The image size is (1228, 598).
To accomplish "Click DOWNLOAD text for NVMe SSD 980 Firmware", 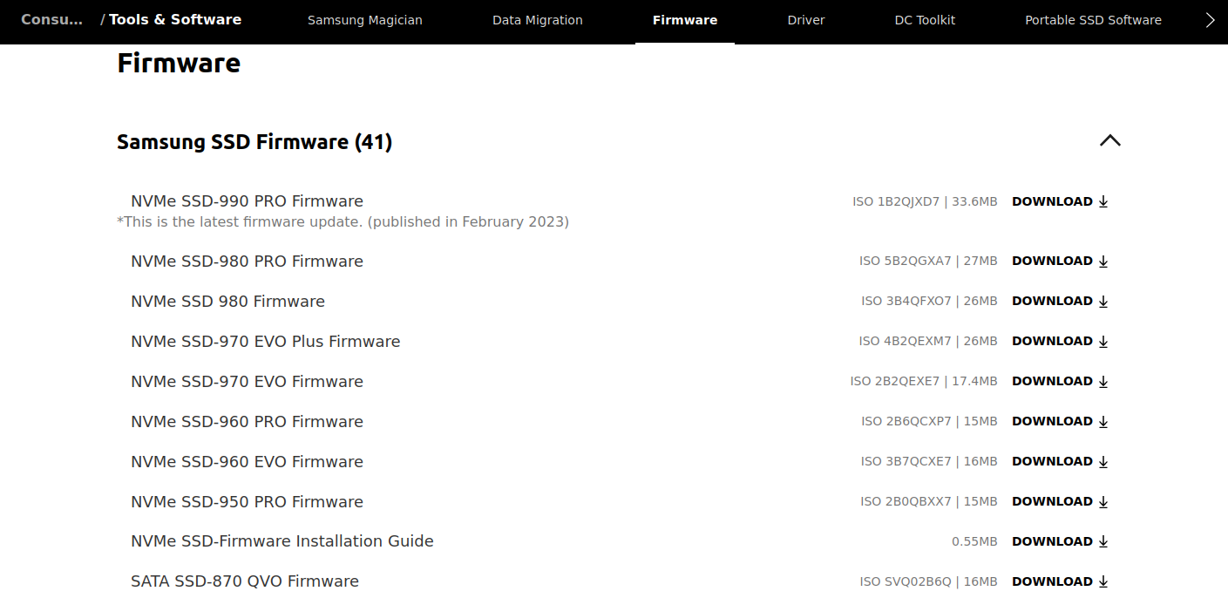I will click(1052, 301).
